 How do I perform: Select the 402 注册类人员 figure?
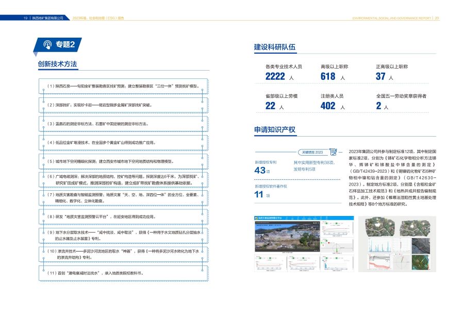tap(328, 106)
